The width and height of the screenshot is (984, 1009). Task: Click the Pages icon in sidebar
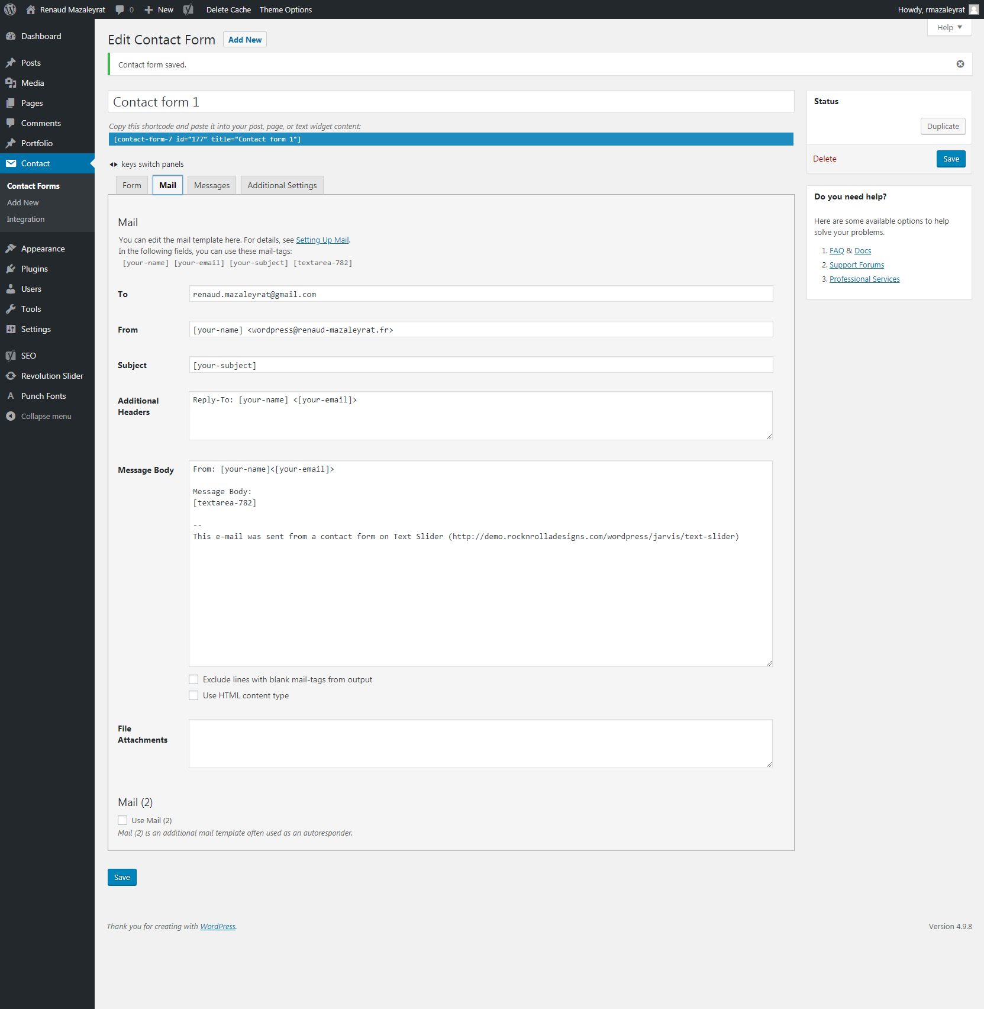tap(11, 103)
